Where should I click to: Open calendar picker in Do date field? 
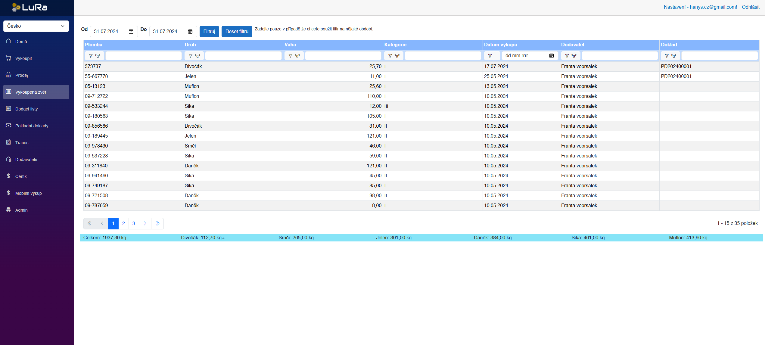point(190,32)
